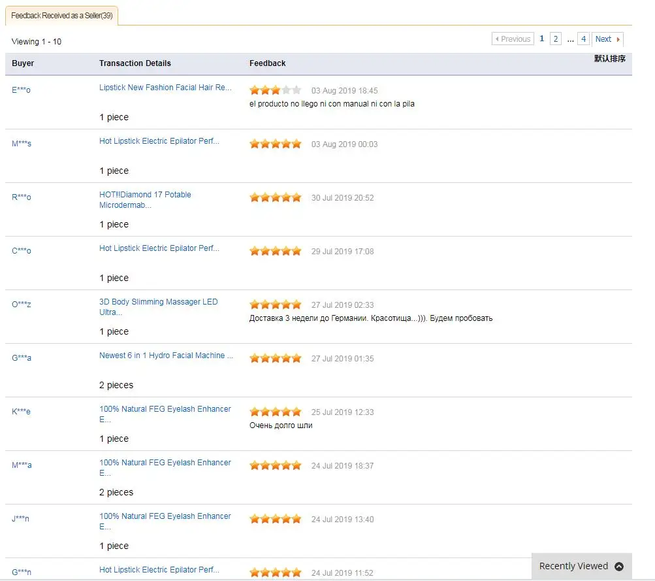Open Lipstick New Fashion Facial Hair product link
Viewport: 655px width, 581px height.
tap(165, 88)
